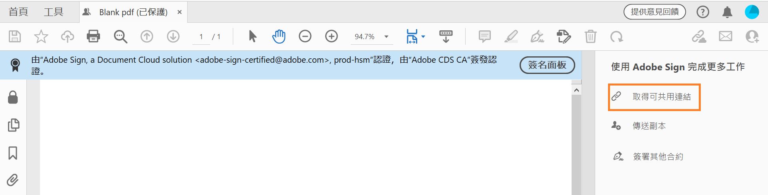This screenshot has width=768, height=195.
Task: Click the page number input field
Action: [x=201, y=36]
